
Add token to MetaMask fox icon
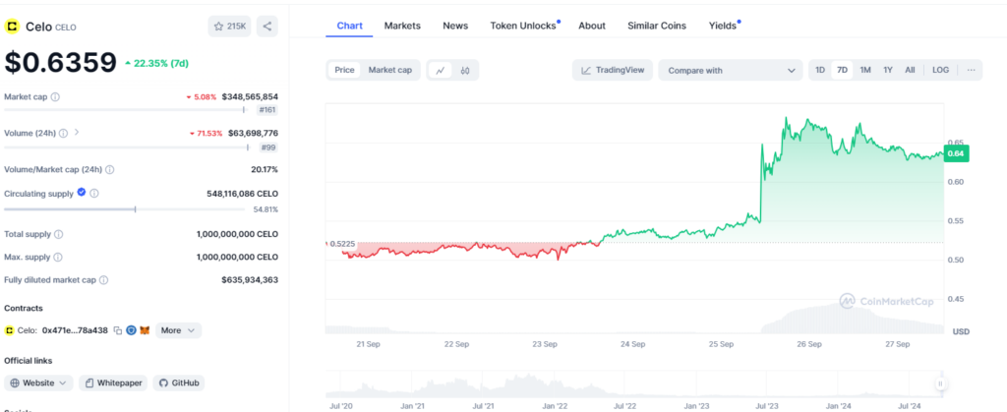pyautogui.click(x=145, y=330)
